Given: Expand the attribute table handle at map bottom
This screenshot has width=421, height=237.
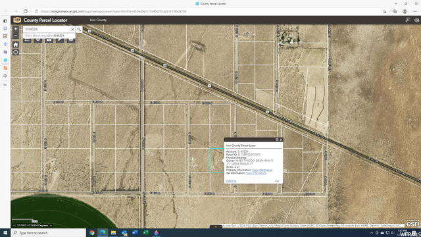Looking at the screenshot, I should [216, 226].
